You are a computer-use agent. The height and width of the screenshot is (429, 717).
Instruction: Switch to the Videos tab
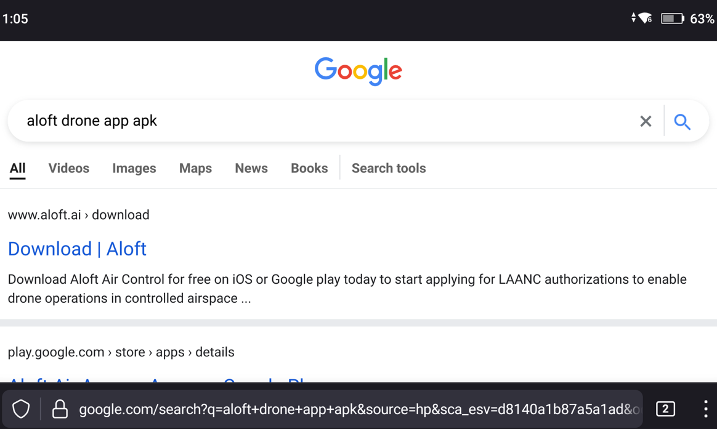(x=68, y=168)
